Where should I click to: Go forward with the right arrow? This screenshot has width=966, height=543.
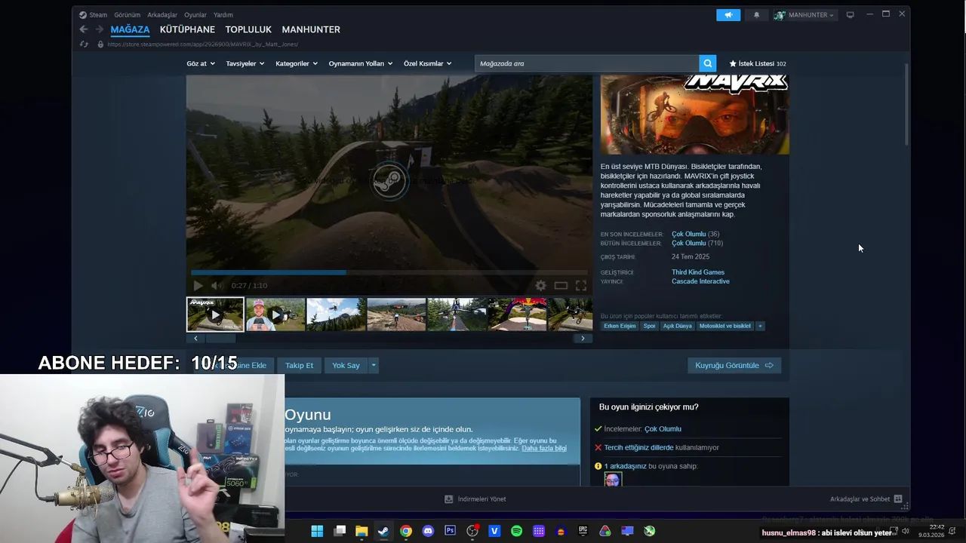99,29
